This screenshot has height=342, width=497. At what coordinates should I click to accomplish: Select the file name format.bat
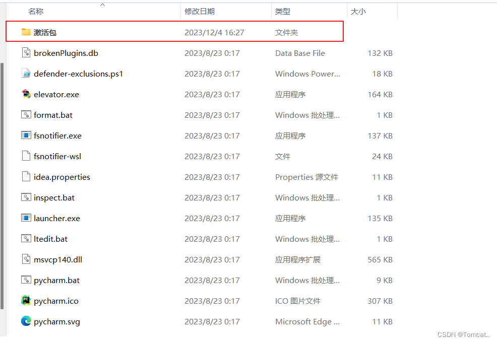53,115
